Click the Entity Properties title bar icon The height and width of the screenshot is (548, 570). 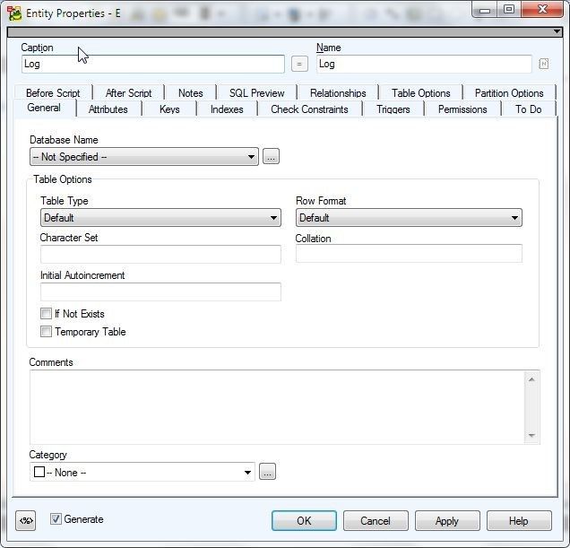tap(14, 13)
